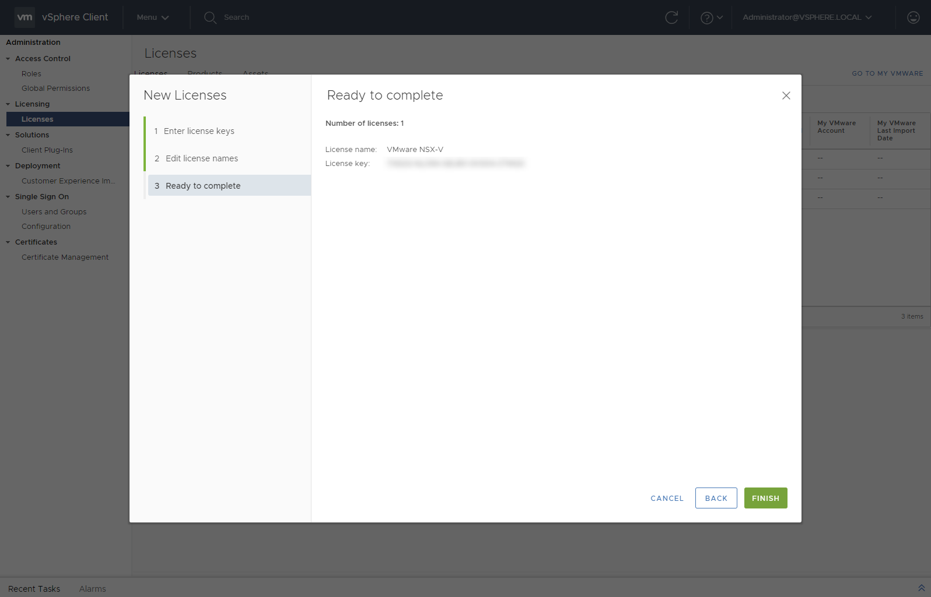Click the smiley feedback icon
This screenshot has width=931, height=597.
tap(913, 17)
